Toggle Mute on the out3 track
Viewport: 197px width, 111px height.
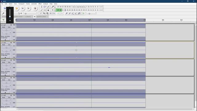point(4,62)
